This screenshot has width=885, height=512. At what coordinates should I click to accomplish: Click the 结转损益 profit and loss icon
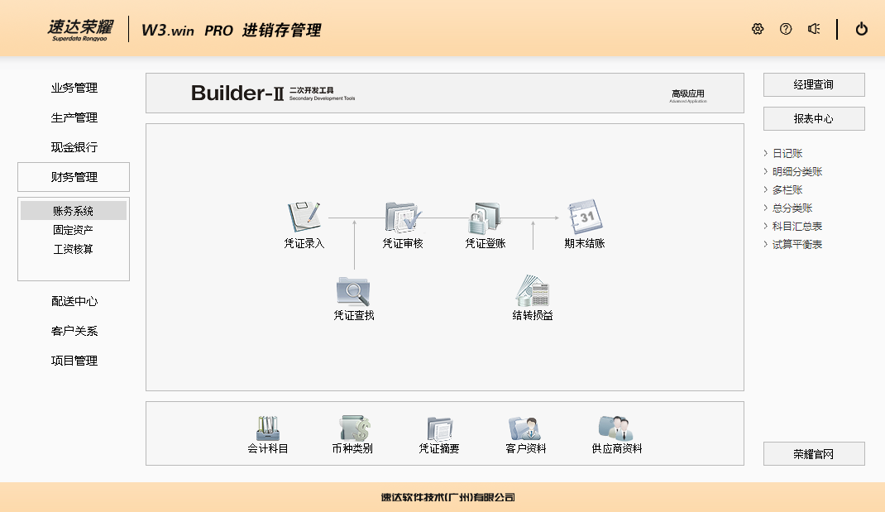click(532, 291)
